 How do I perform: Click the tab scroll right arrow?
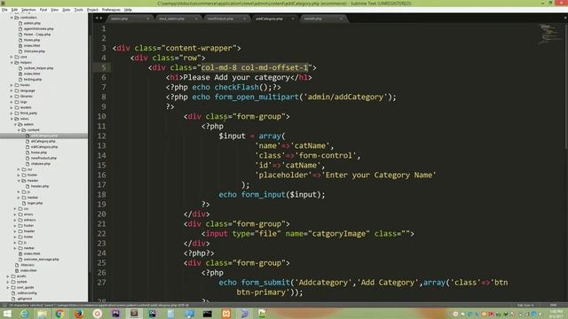(x=100, y=18)
